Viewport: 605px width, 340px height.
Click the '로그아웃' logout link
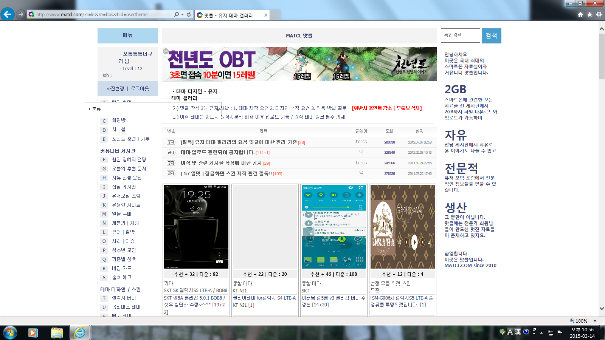(140, 88)
